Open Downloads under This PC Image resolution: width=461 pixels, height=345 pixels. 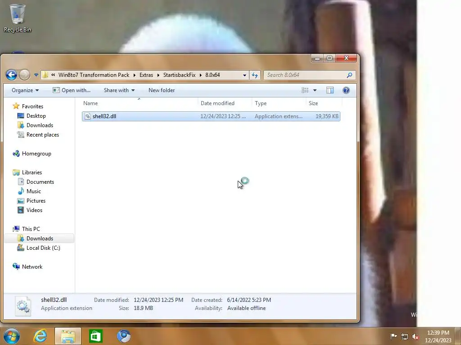click(40, 239)
